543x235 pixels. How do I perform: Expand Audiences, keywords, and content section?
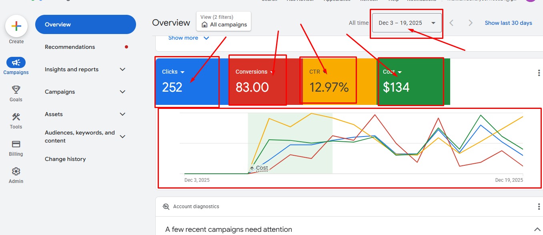pos(122,137)
